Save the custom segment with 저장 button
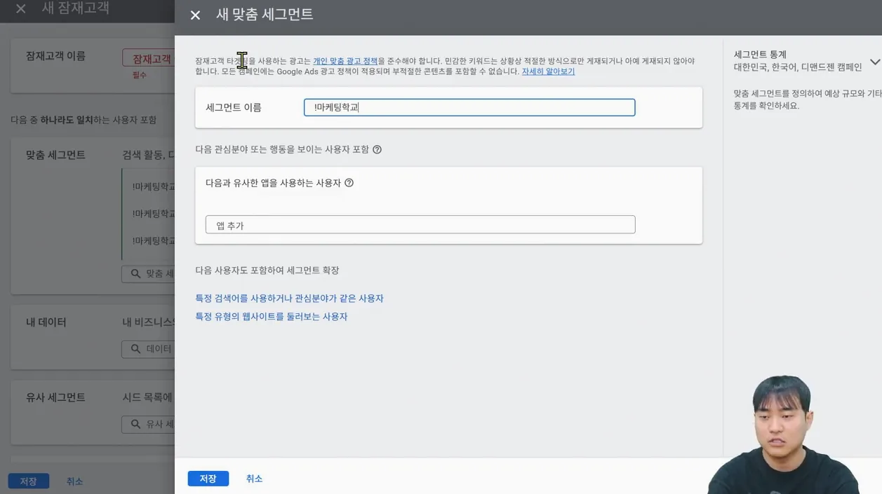This screenshot has width=882, height=494. pos(208,479)
